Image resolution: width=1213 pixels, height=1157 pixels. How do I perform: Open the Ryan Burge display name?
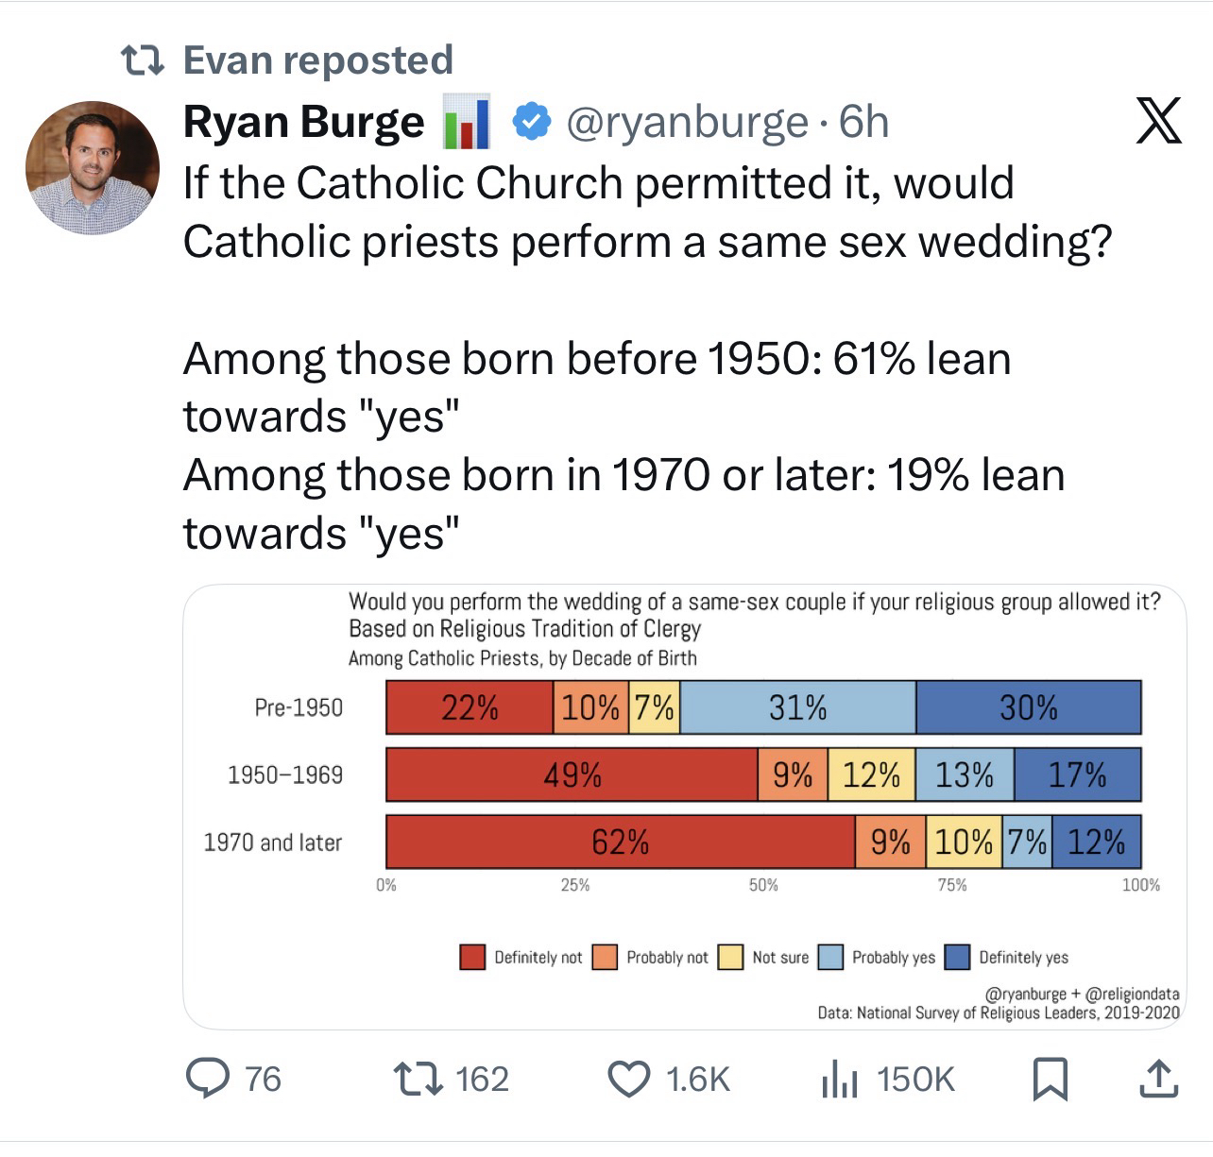pos(303,123)
